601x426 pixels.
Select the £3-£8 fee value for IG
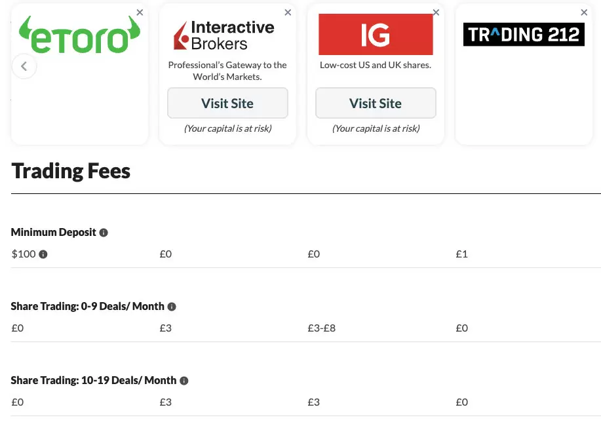tap(321, 328)
